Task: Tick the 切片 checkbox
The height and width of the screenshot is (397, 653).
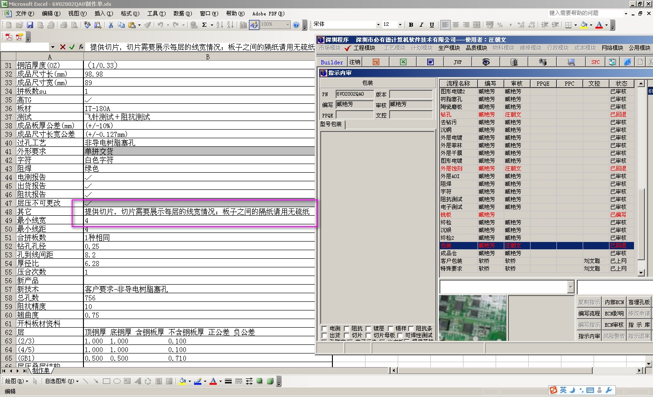Action: coord(346,336)
